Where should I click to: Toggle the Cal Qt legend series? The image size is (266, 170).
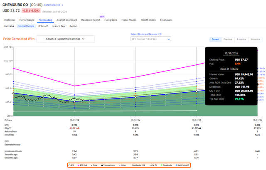153,165
